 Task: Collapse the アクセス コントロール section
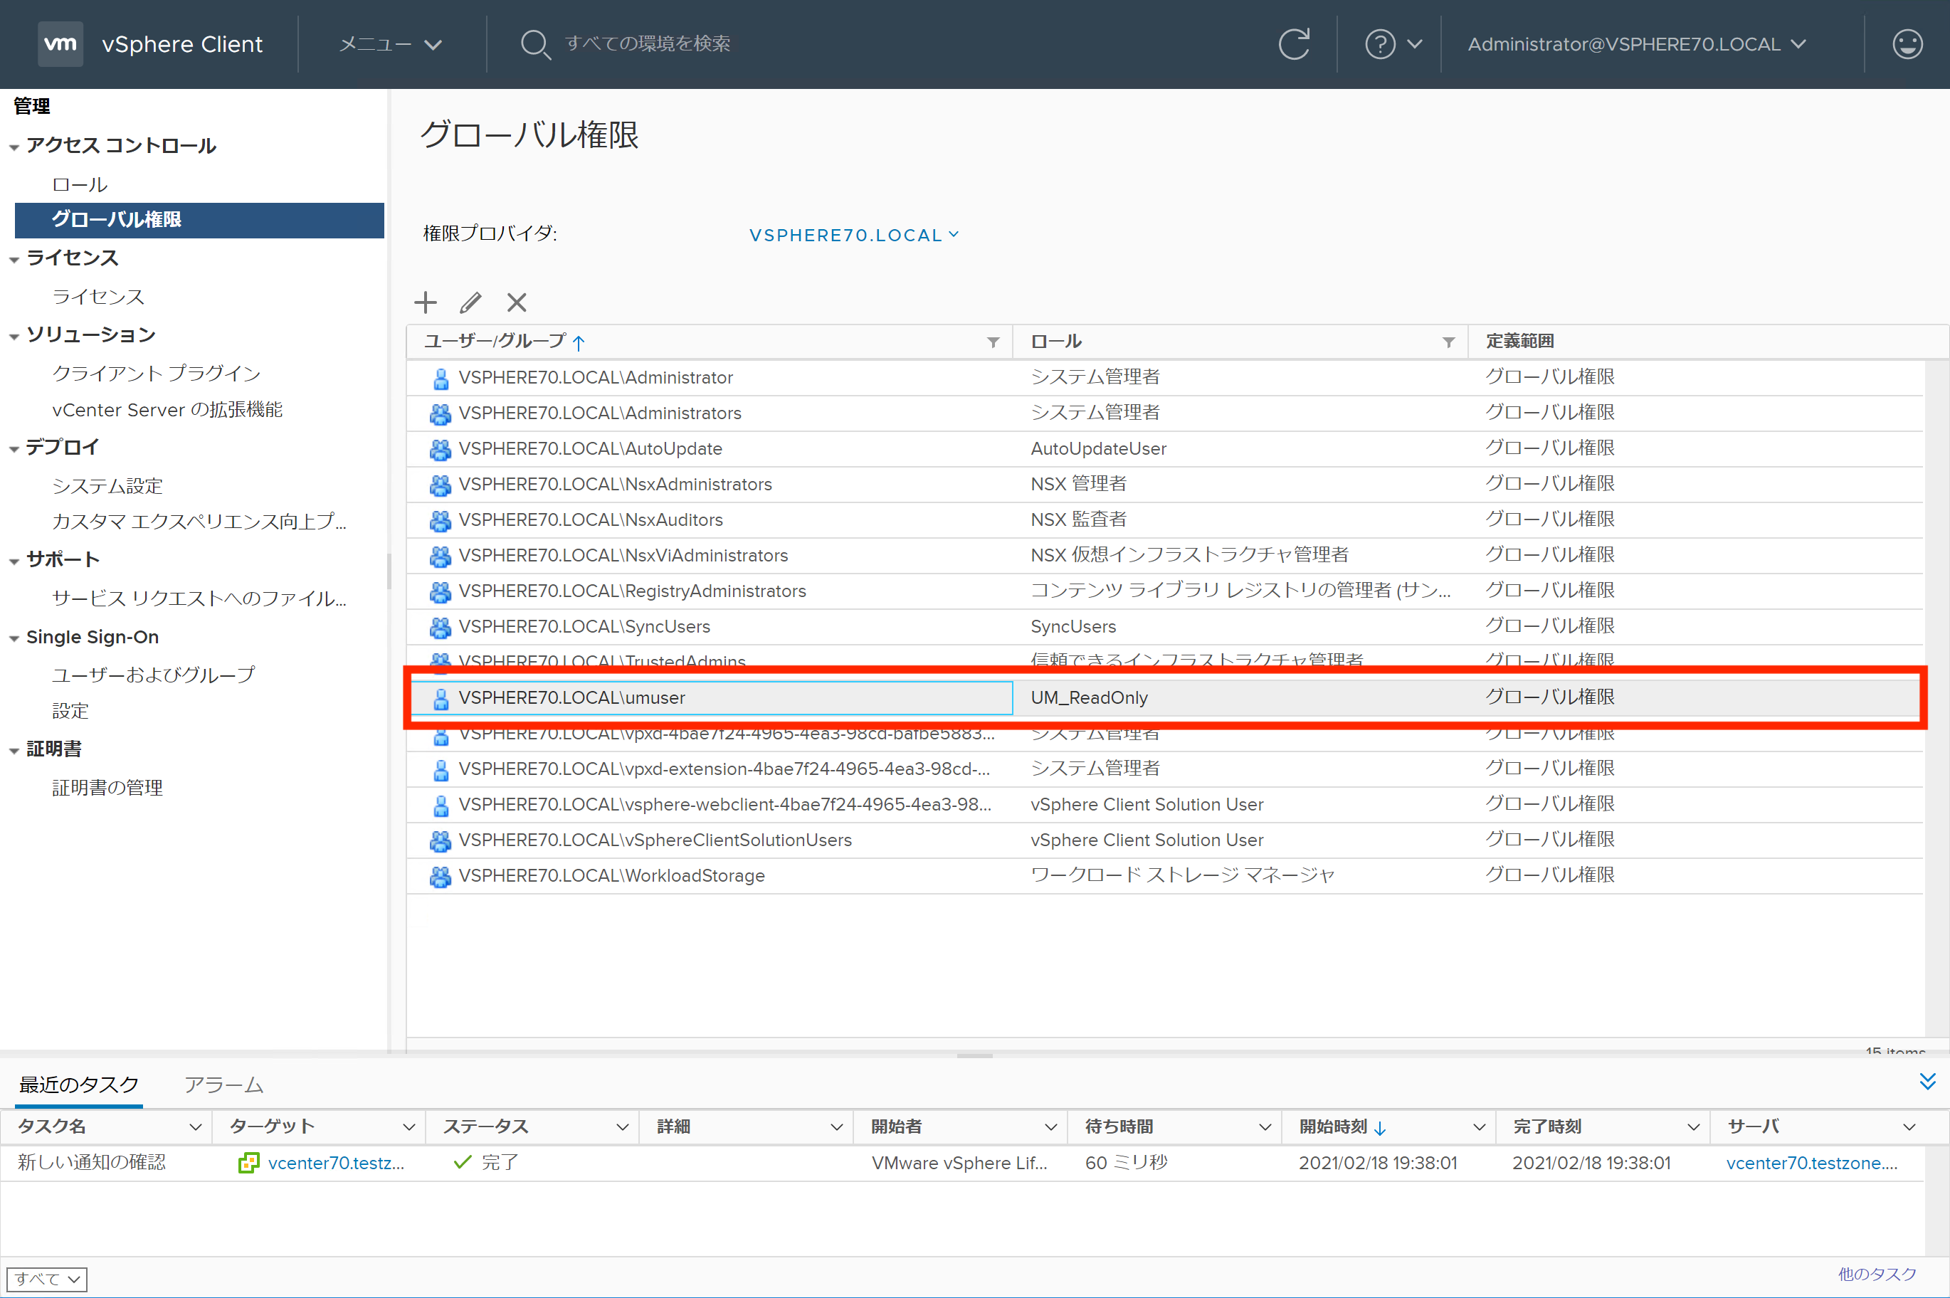(x=14, y=148)
